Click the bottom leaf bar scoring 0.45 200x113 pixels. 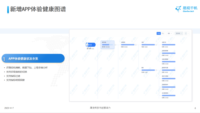pyautogui.click(x=168, y=96)
